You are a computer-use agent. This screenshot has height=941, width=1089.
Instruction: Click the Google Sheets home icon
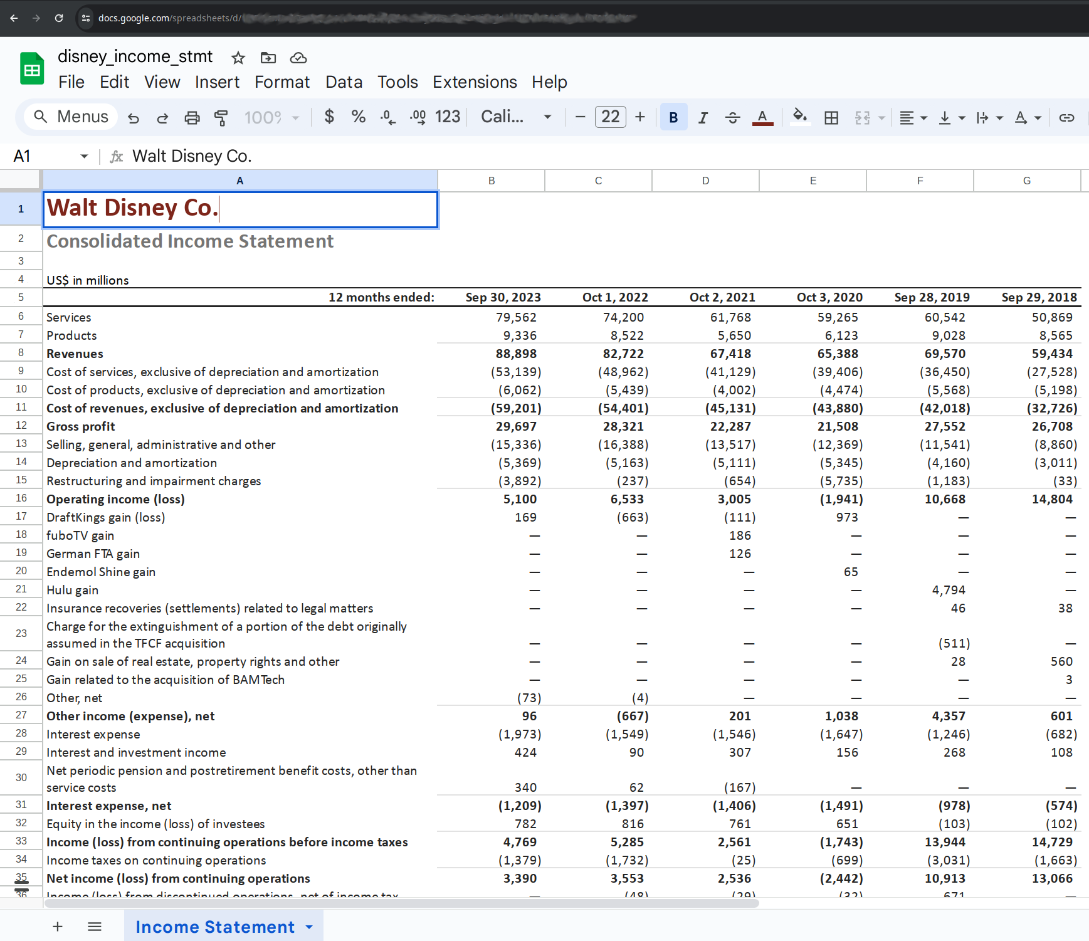32,68
